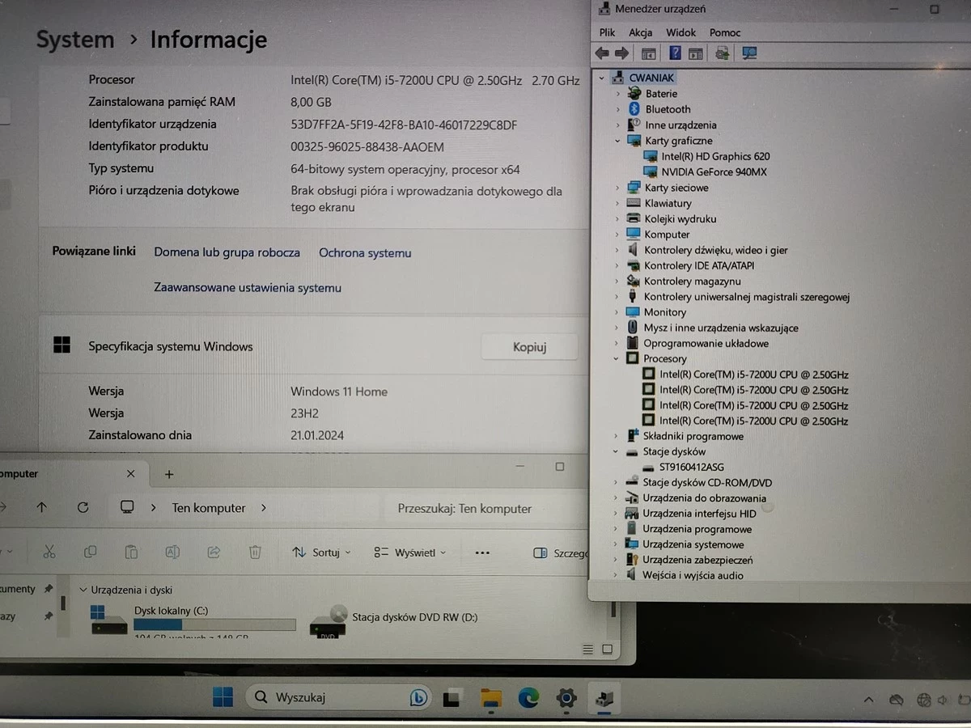Open Zaawansowane ustawienia systemu link

pos(247,287)
